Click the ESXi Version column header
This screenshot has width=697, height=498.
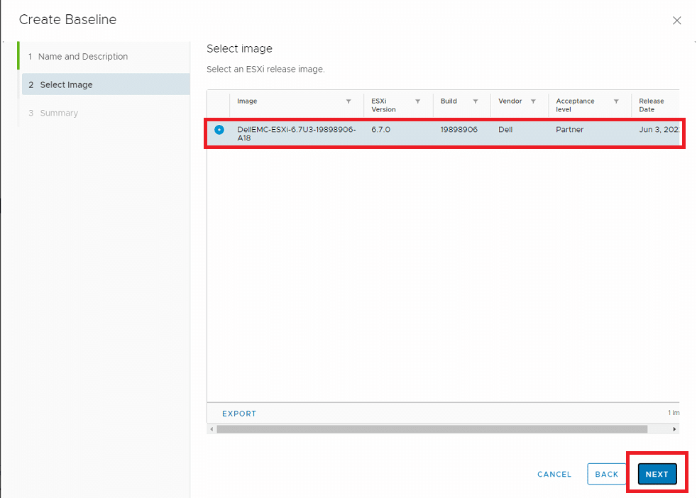point(383,105)
